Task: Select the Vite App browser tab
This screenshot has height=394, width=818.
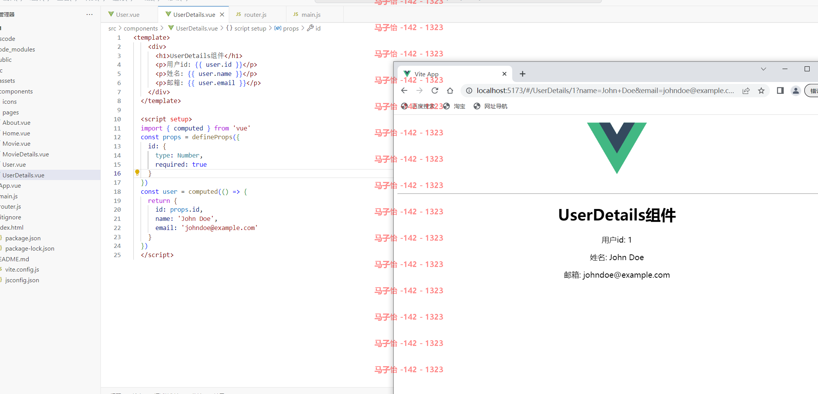Action: 454,74
